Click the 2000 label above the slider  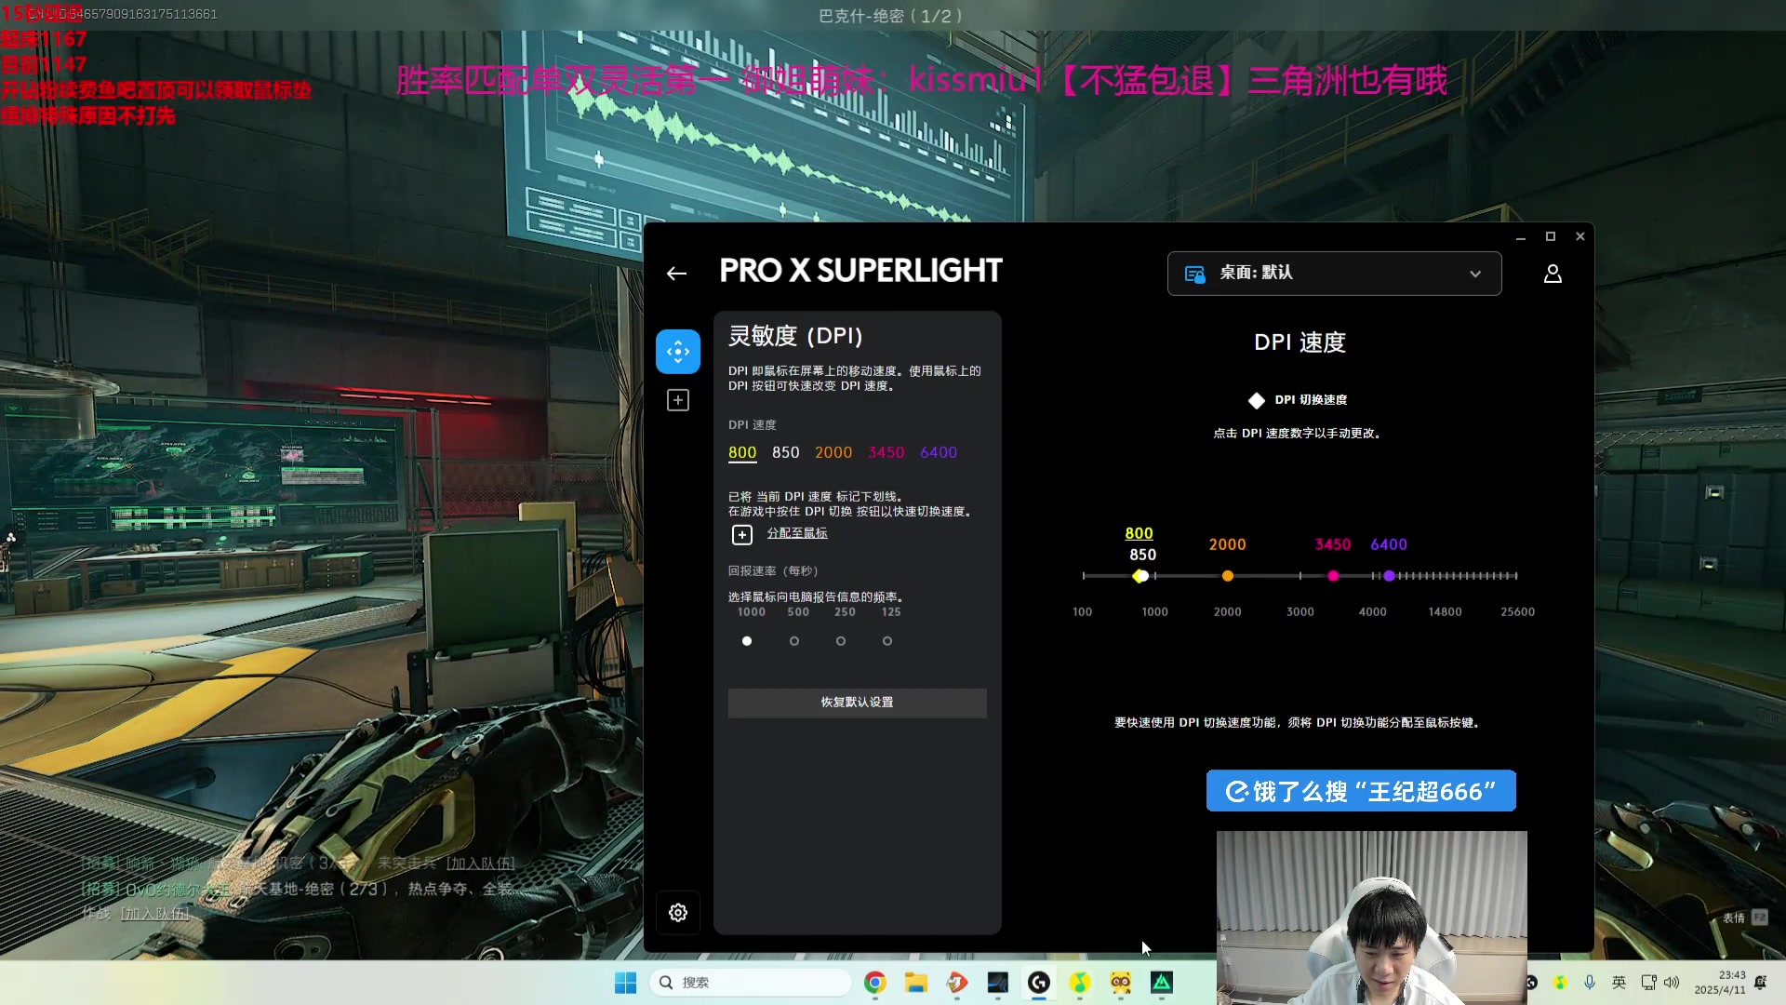point(1227,544)
